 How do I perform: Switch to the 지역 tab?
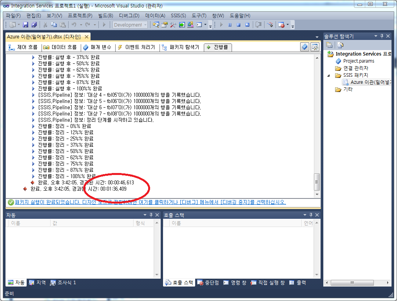tap(38, 283)
